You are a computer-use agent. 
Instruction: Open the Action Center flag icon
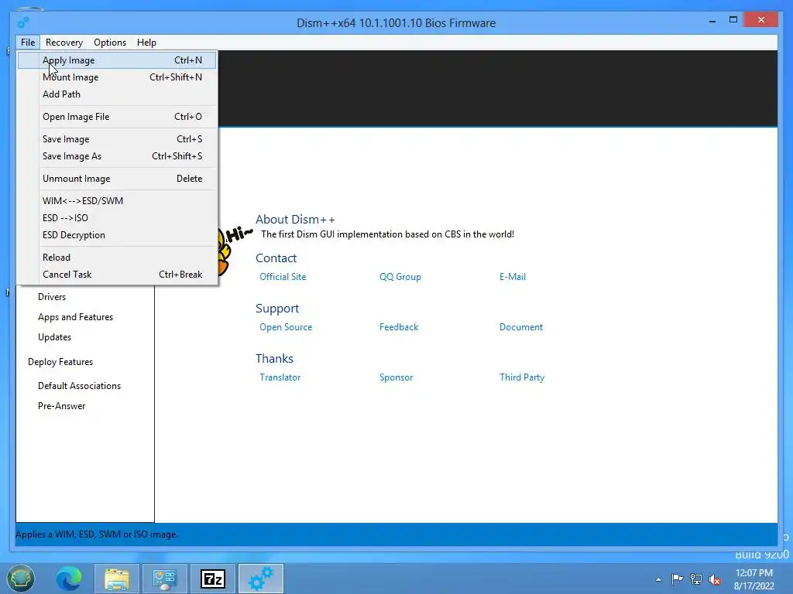tap(677, 579)
